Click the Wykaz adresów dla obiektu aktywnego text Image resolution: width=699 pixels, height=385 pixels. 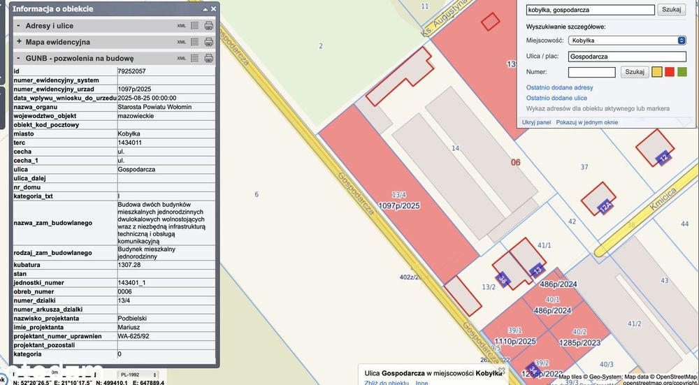598,109
